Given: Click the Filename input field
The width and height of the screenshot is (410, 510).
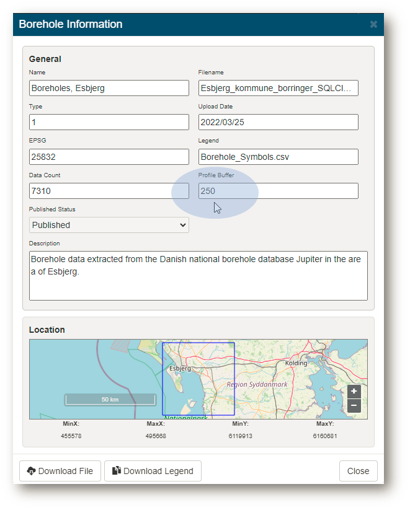Looking at the screenshot, I should (278, 88).
